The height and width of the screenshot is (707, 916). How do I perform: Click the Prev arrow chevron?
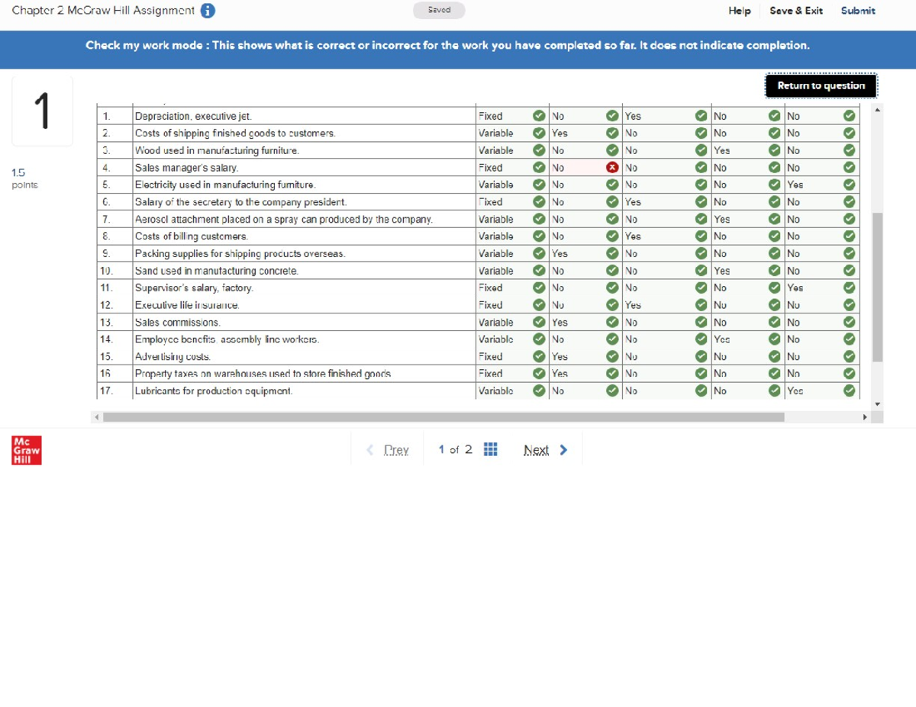370,450
